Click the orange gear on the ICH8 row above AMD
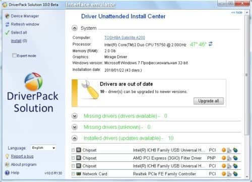The image size is (252, 182). pos(224,150)
